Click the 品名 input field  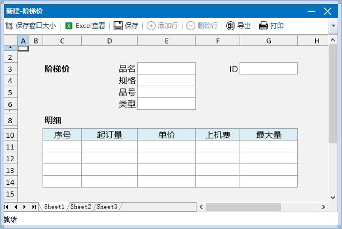pyautogui.click(x=166, y=68)
